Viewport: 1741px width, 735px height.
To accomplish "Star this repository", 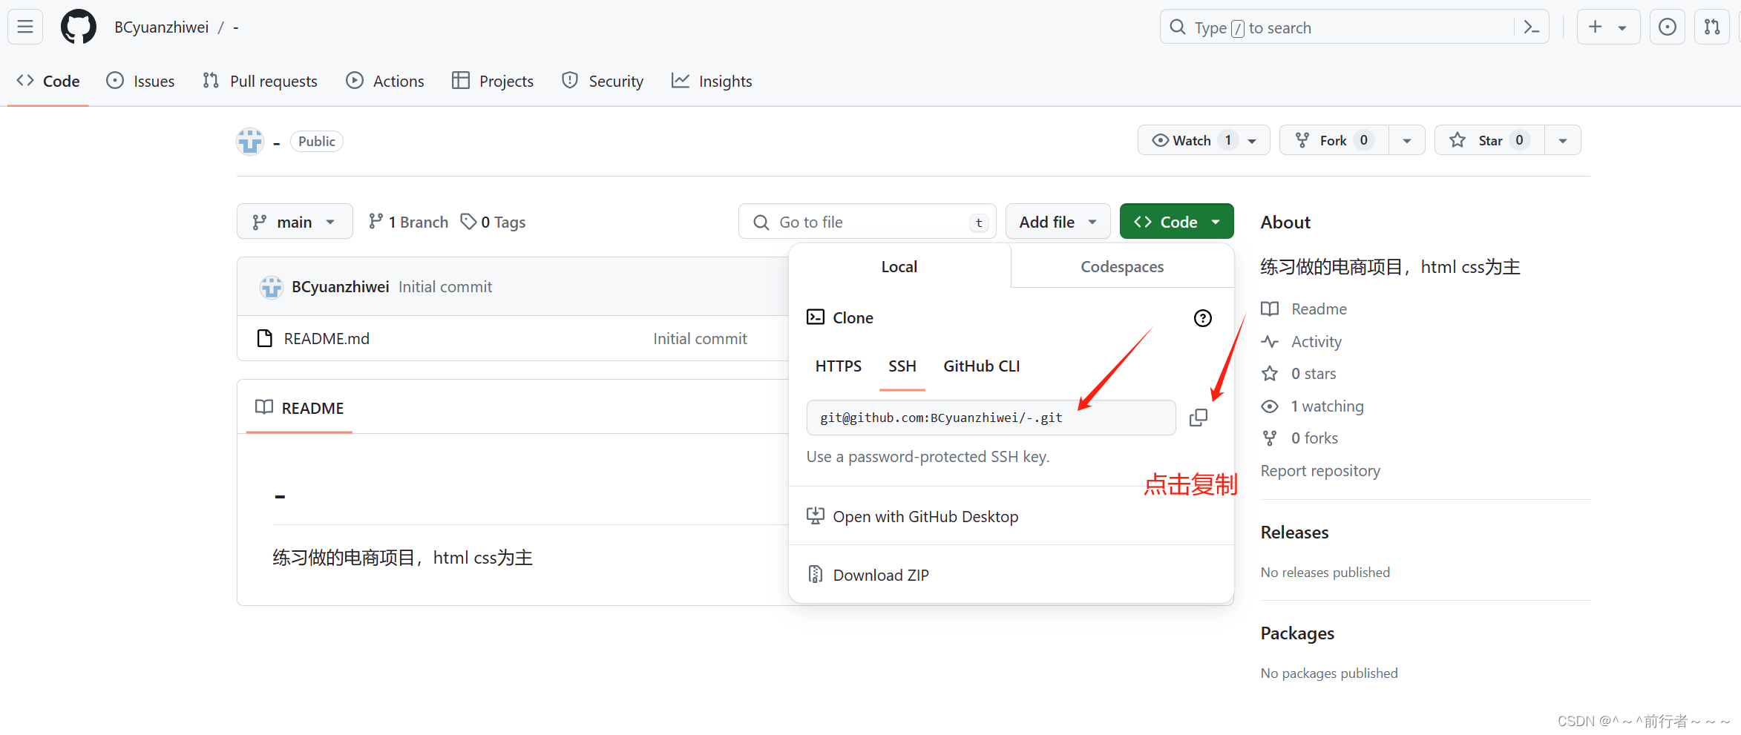I will [x=1489, y=141].
